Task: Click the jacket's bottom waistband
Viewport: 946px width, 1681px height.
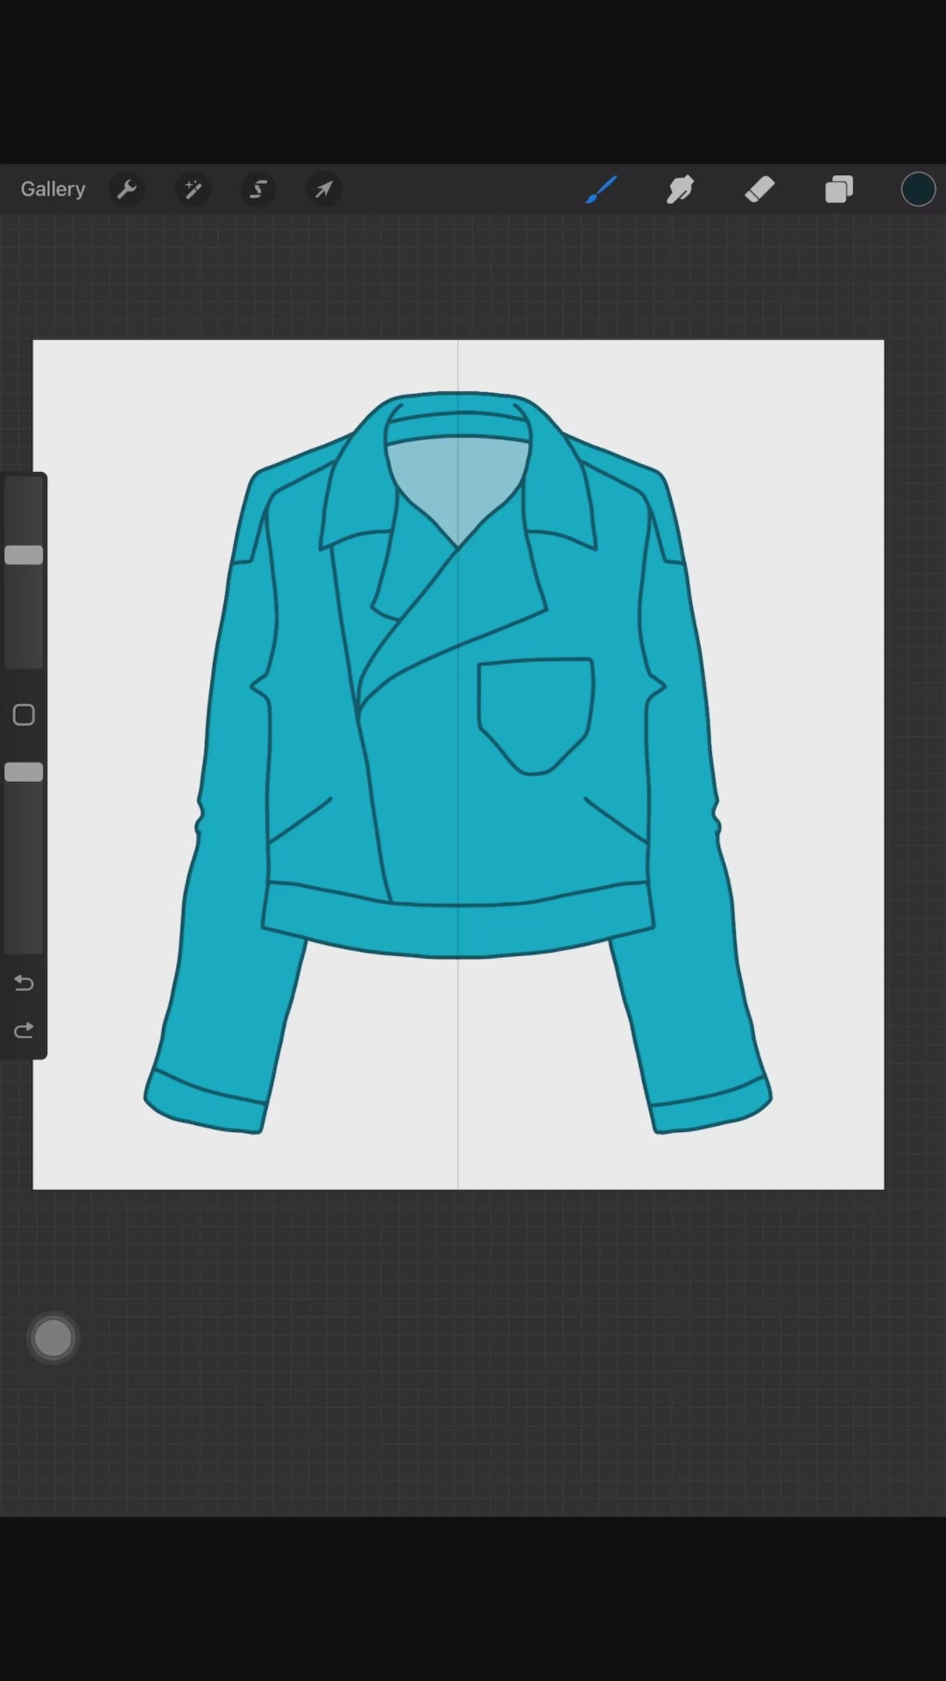Action: click(x=457, y=930)
